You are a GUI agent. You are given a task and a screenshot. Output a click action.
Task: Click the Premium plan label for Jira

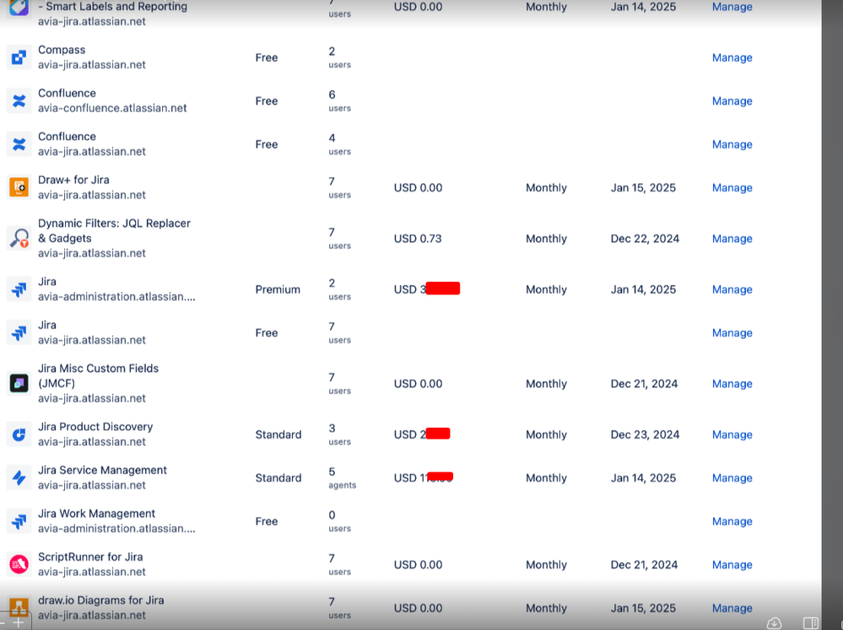278,289
